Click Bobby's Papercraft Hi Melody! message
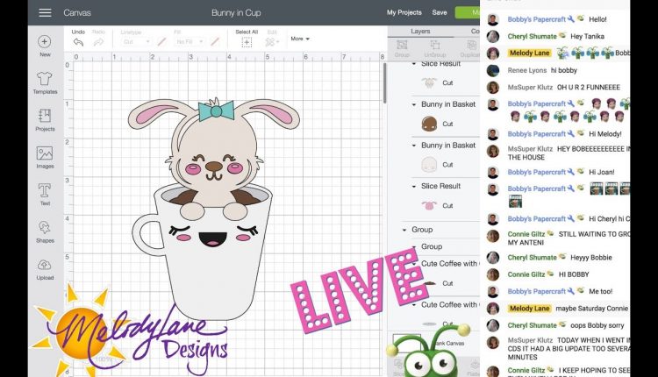Viewport: 658px width, 377px height. [x=605, y=134]
